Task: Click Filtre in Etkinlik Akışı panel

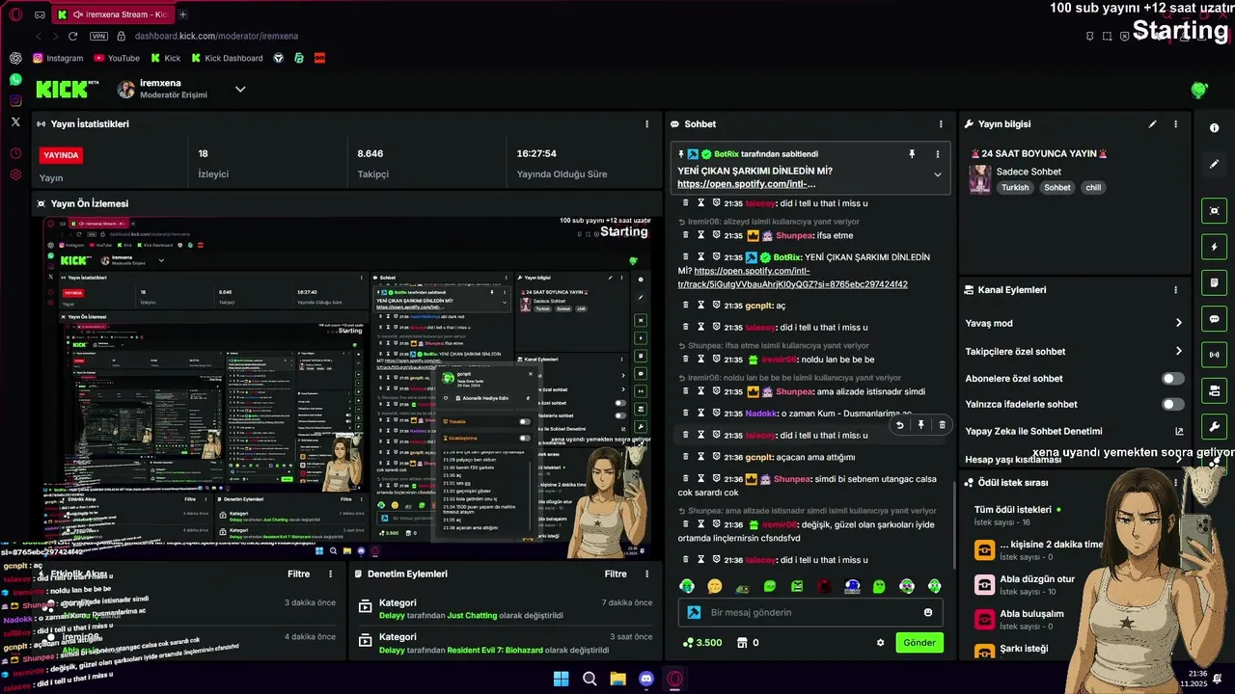Action: click(x=299, y=574)
